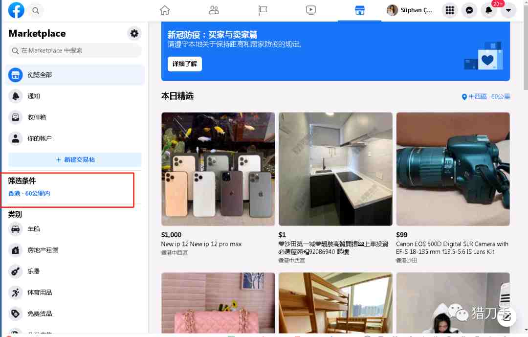Open Marketplace settings gear
The height and width of the screenshot is (337, 528).
(134, 33)
